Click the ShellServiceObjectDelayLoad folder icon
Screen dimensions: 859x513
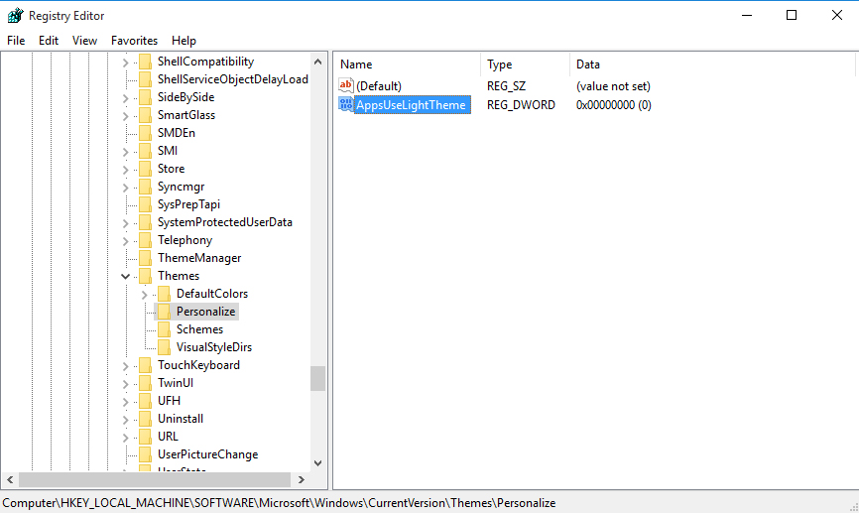pos(145,79)
